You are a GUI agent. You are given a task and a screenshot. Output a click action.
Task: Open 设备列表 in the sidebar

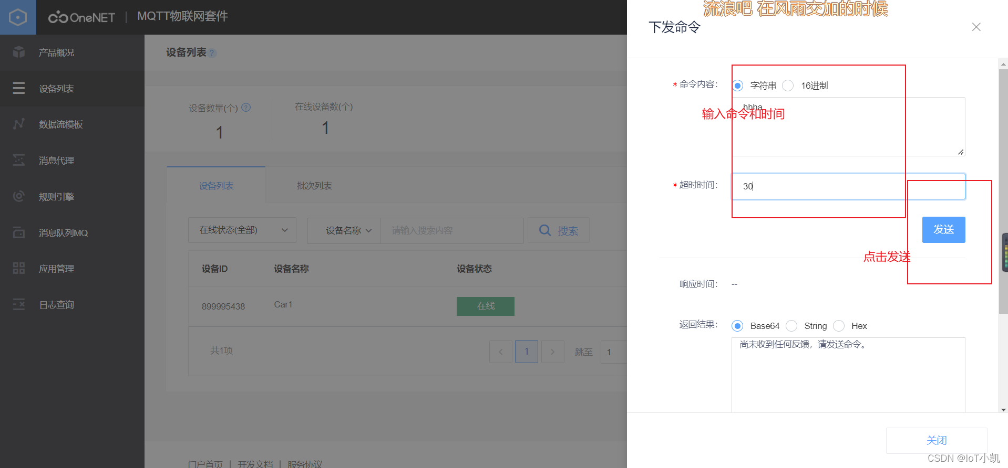pos(72,89)
